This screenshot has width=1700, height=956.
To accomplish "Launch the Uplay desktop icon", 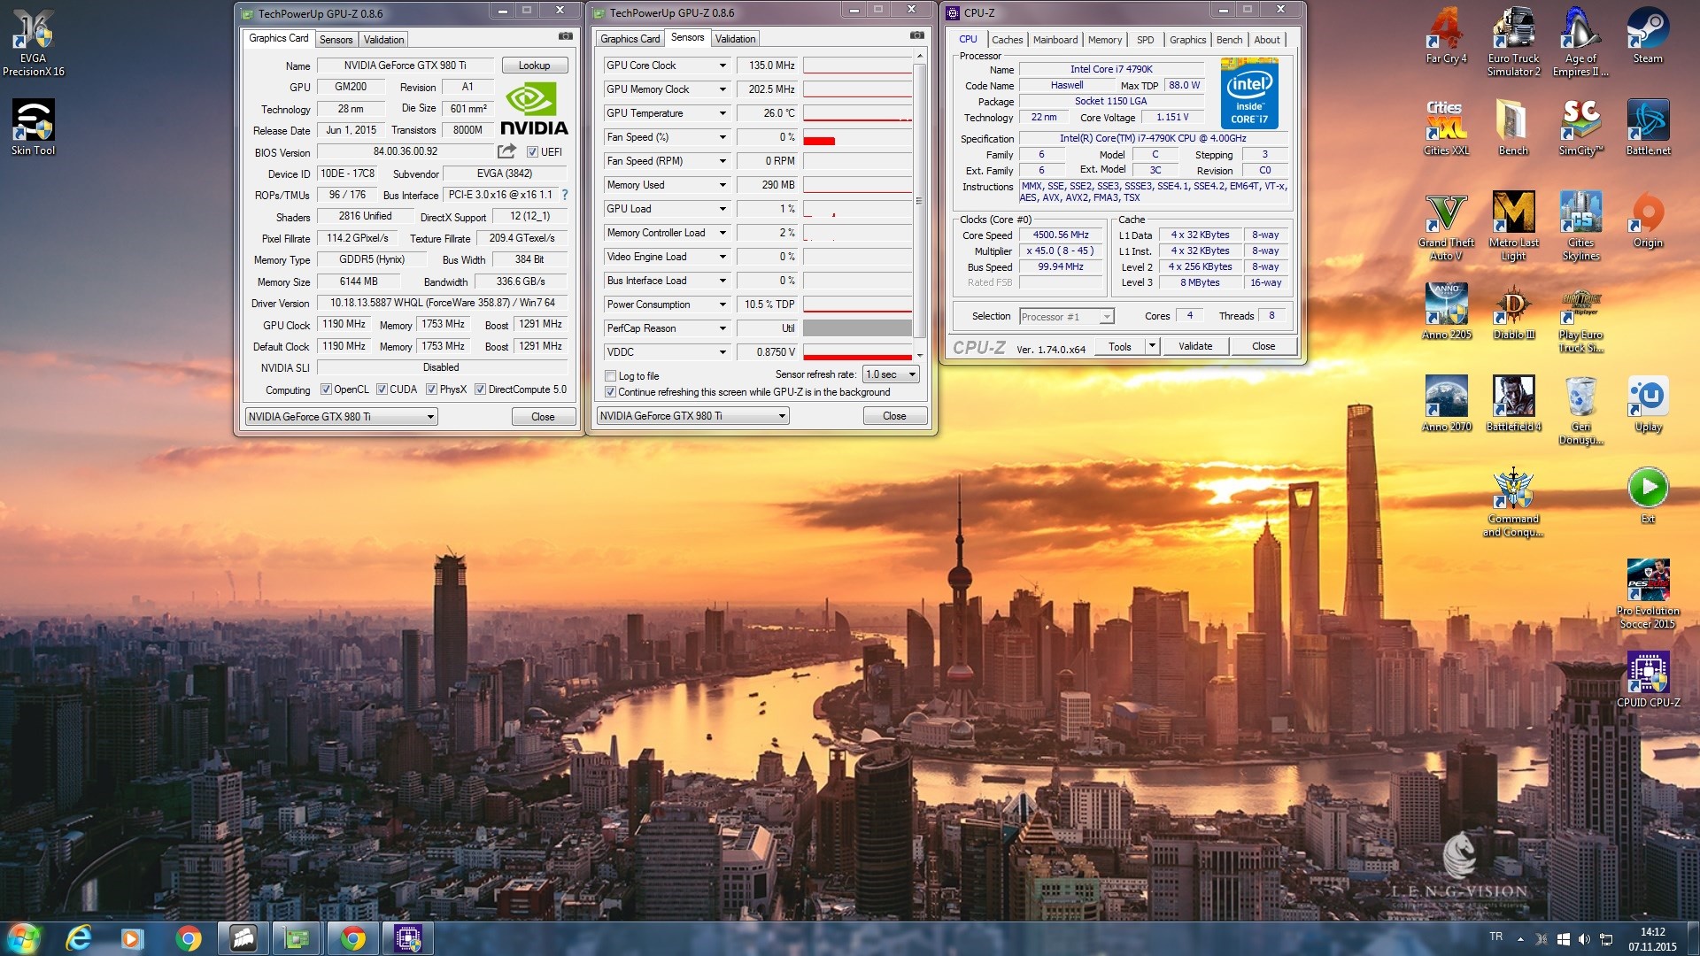I will click(x=1648, y=404).
